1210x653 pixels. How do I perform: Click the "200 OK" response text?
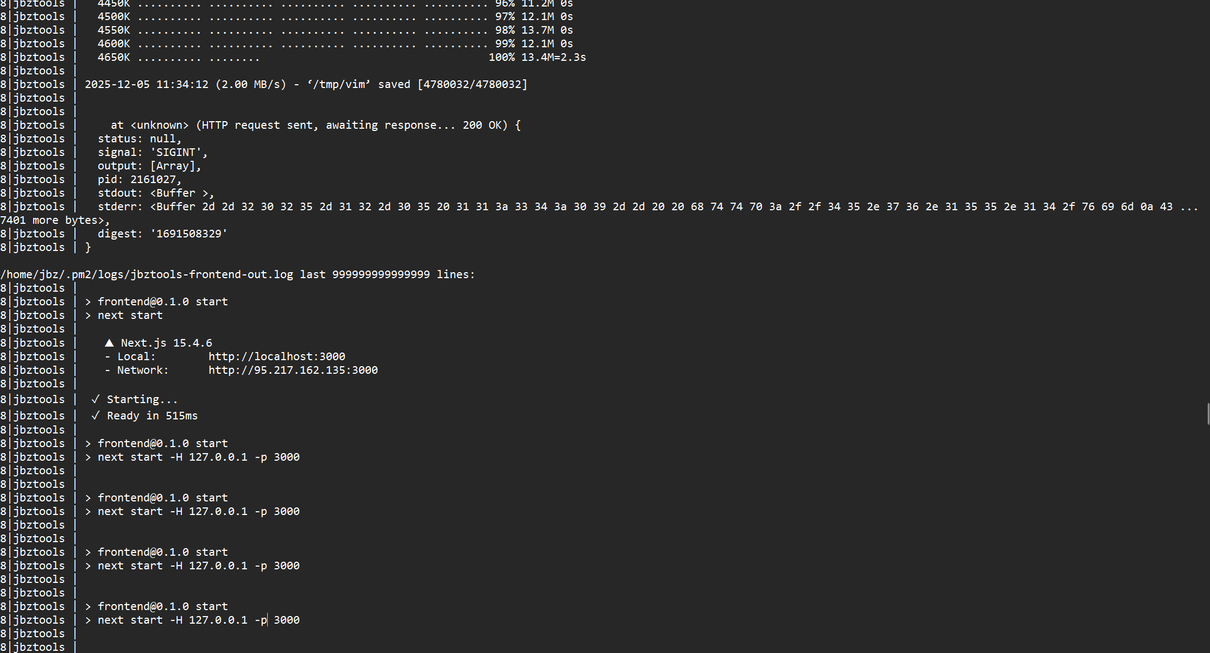(482, 125)
